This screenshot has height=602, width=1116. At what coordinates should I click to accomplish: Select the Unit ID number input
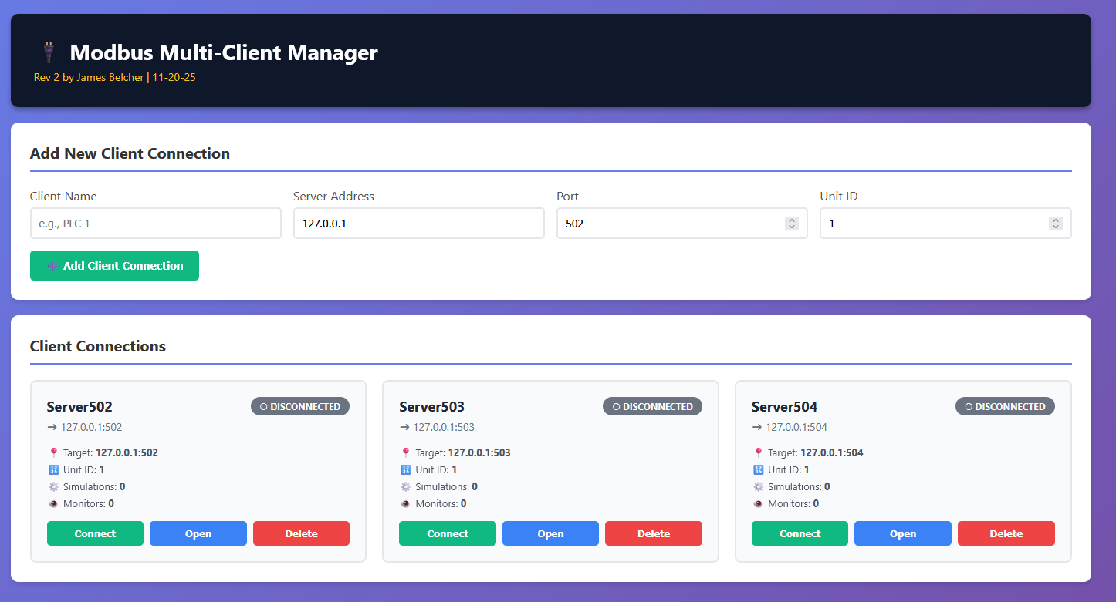(x=945, y=224)
